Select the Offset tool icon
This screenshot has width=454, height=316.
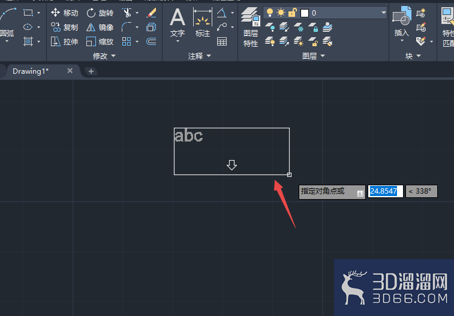pos(151,41)
